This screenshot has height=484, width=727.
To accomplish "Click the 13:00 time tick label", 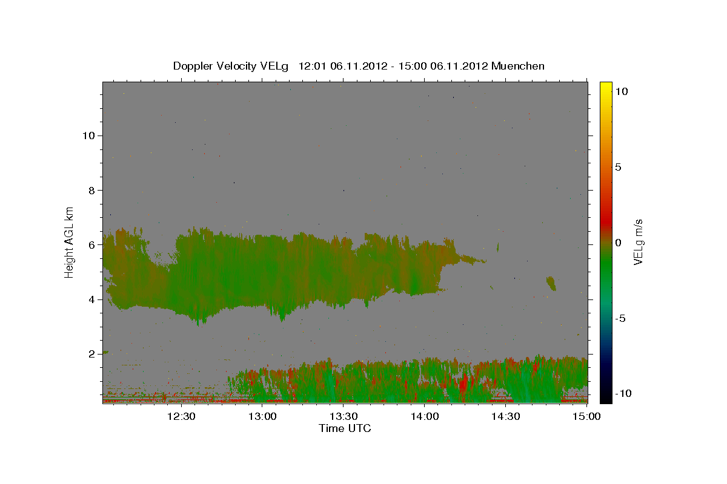I will pos(262,416).
